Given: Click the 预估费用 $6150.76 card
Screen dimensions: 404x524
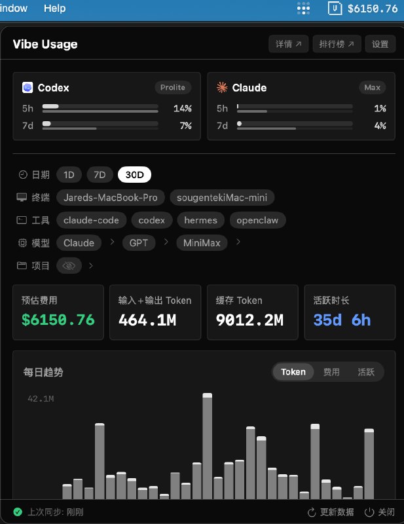Looking at the screenshot, I should point(58,312).
